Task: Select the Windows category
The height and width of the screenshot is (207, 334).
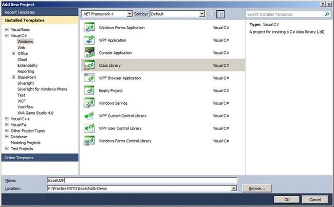Action: tap(25, 42)
